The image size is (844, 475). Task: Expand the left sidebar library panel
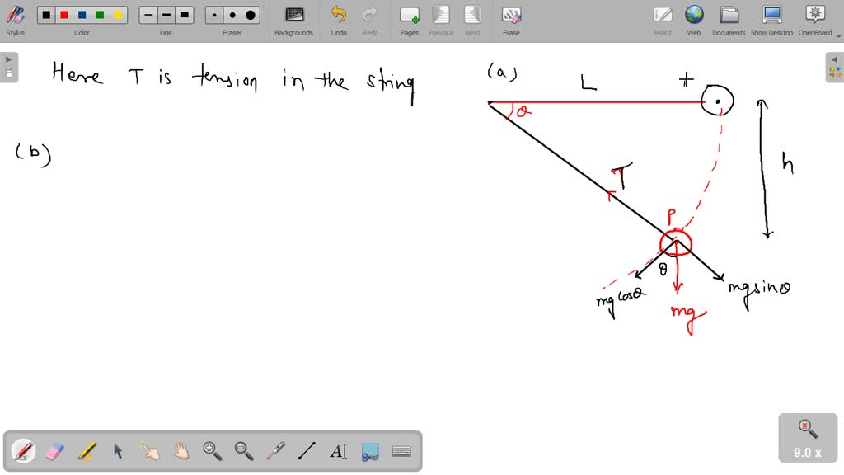tap(8, 59)
